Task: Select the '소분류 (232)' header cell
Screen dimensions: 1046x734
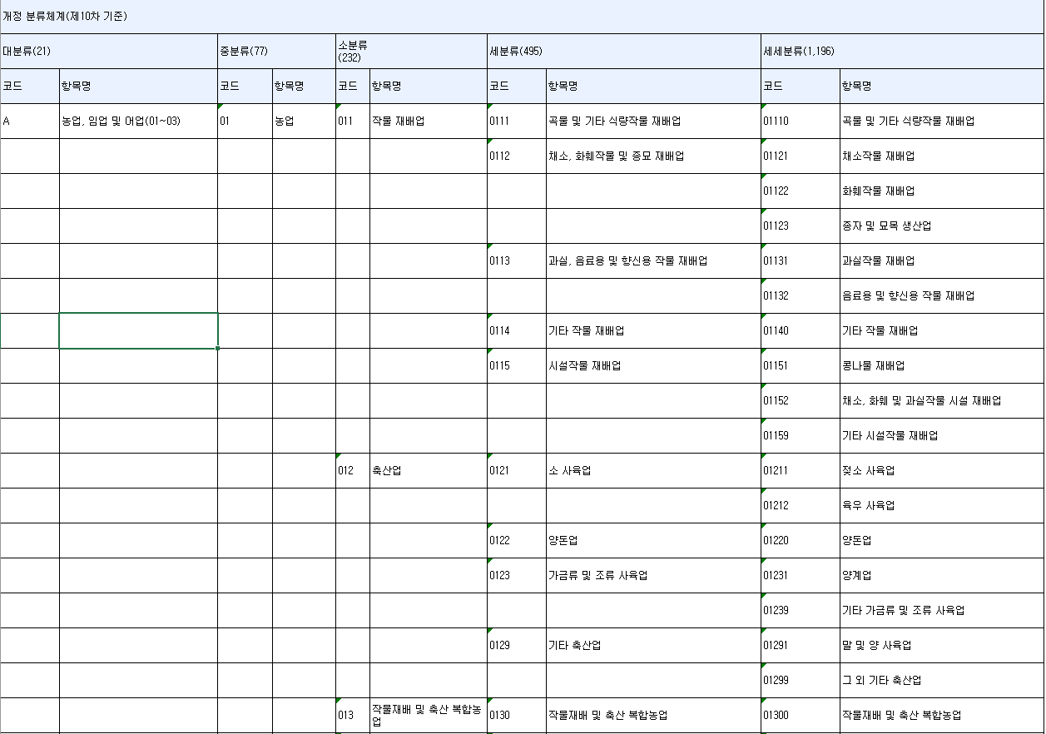Action: [x=411, y=51]
